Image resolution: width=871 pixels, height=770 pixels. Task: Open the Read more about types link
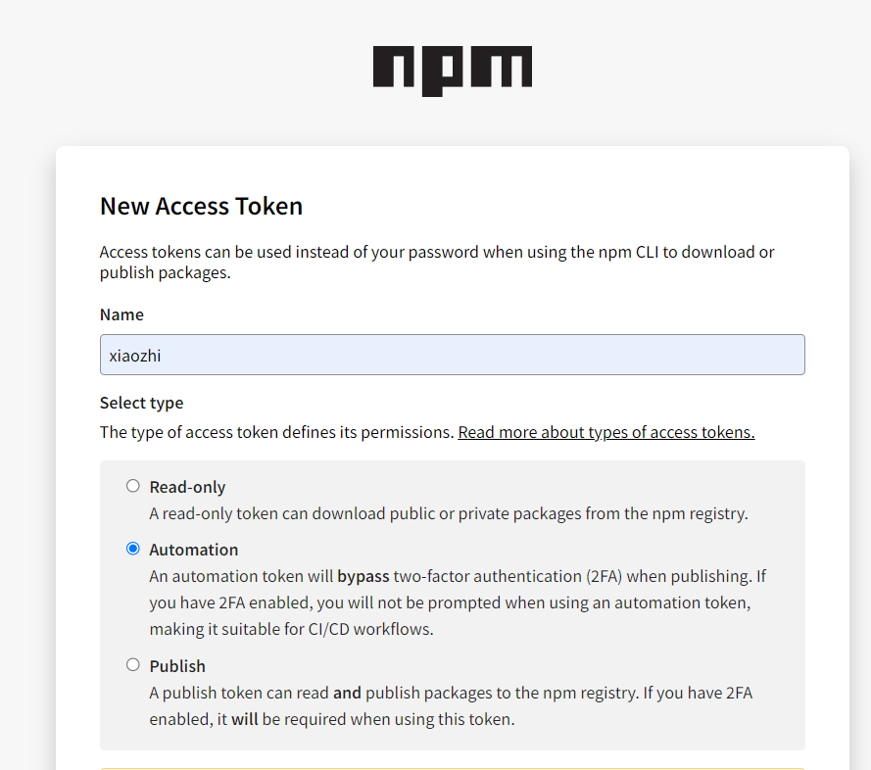[x=605, y=432]
